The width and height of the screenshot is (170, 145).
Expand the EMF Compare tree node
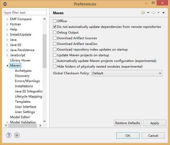pos(7,19)
